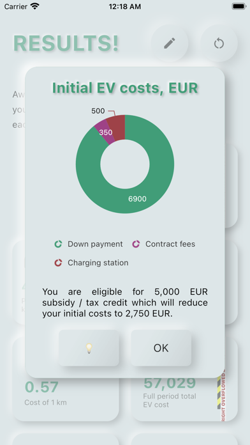Select the red 500 chart slice
Viewport: 250px width, 445px height.
117,127
